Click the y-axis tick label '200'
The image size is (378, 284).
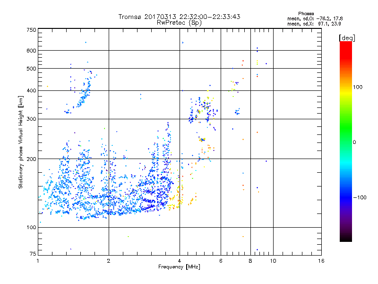tap(32, 159)
